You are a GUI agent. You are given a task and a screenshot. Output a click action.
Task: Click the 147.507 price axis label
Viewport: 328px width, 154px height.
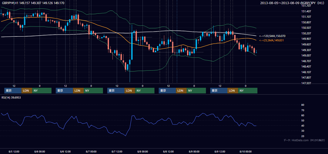point(306,83)
